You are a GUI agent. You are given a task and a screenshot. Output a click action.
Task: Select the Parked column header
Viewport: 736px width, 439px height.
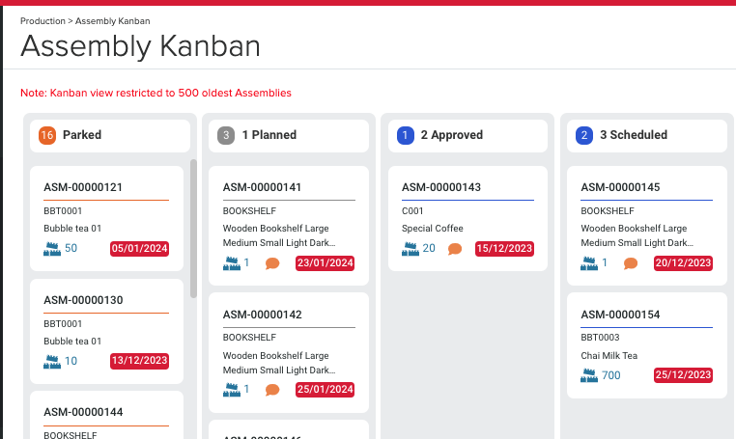[x=82, y=135]
